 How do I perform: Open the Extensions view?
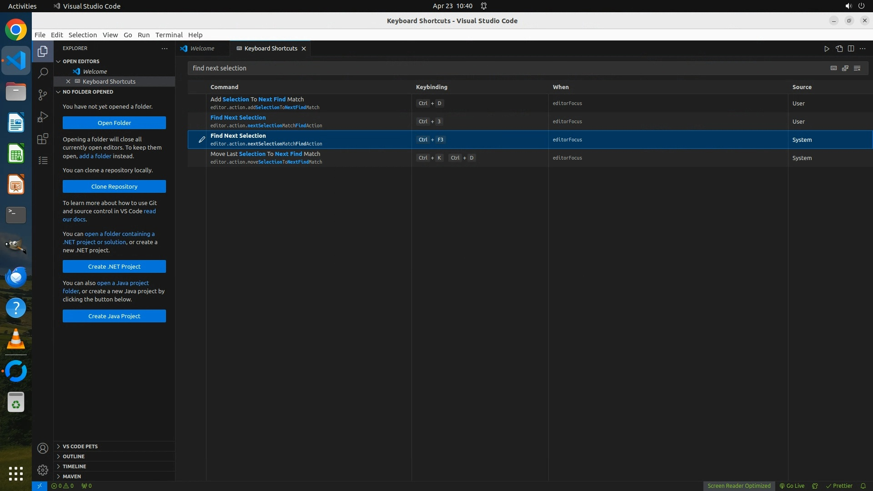coord(43,139)
